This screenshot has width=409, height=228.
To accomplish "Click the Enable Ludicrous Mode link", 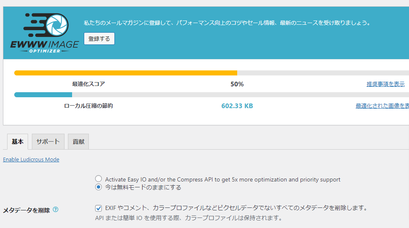I will coord(31,159).
